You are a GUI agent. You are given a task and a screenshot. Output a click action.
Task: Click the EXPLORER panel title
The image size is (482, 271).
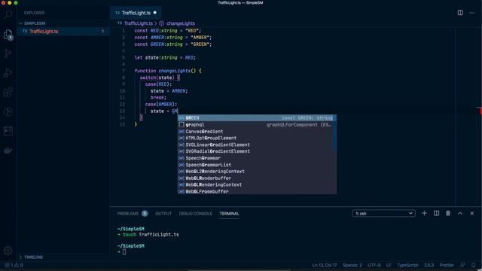(x=34, y=13)
